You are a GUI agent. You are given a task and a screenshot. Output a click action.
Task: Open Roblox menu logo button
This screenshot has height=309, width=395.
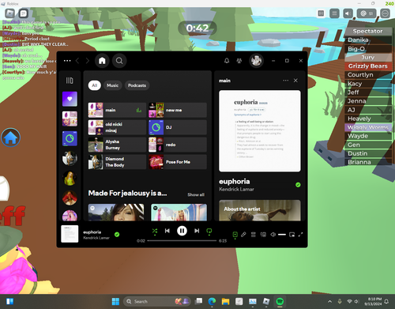(x=9, y=13)
